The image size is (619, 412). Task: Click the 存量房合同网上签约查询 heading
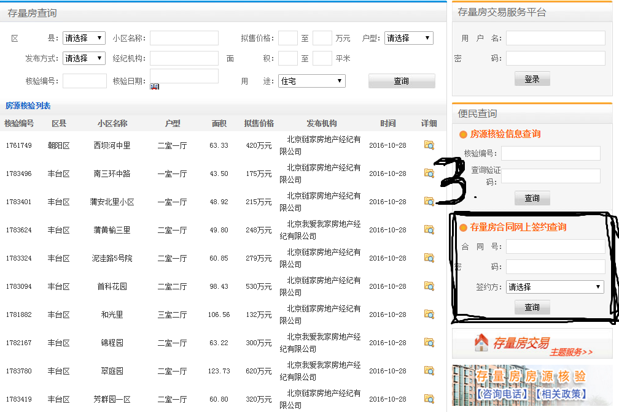click(518, 227)
